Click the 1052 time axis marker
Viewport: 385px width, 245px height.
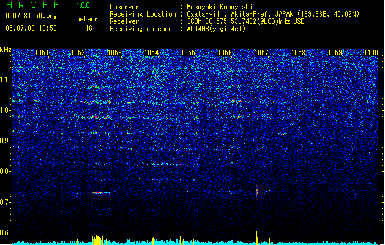pos(78,53)
